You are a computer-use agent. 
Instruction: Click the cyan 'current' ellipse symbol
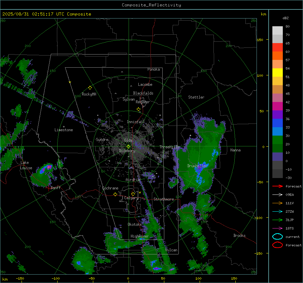[x=277, y=237]
